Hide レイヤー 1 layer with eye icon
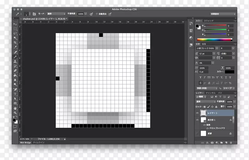The height and width of the screenshot is (160, 249). point(197,114)
